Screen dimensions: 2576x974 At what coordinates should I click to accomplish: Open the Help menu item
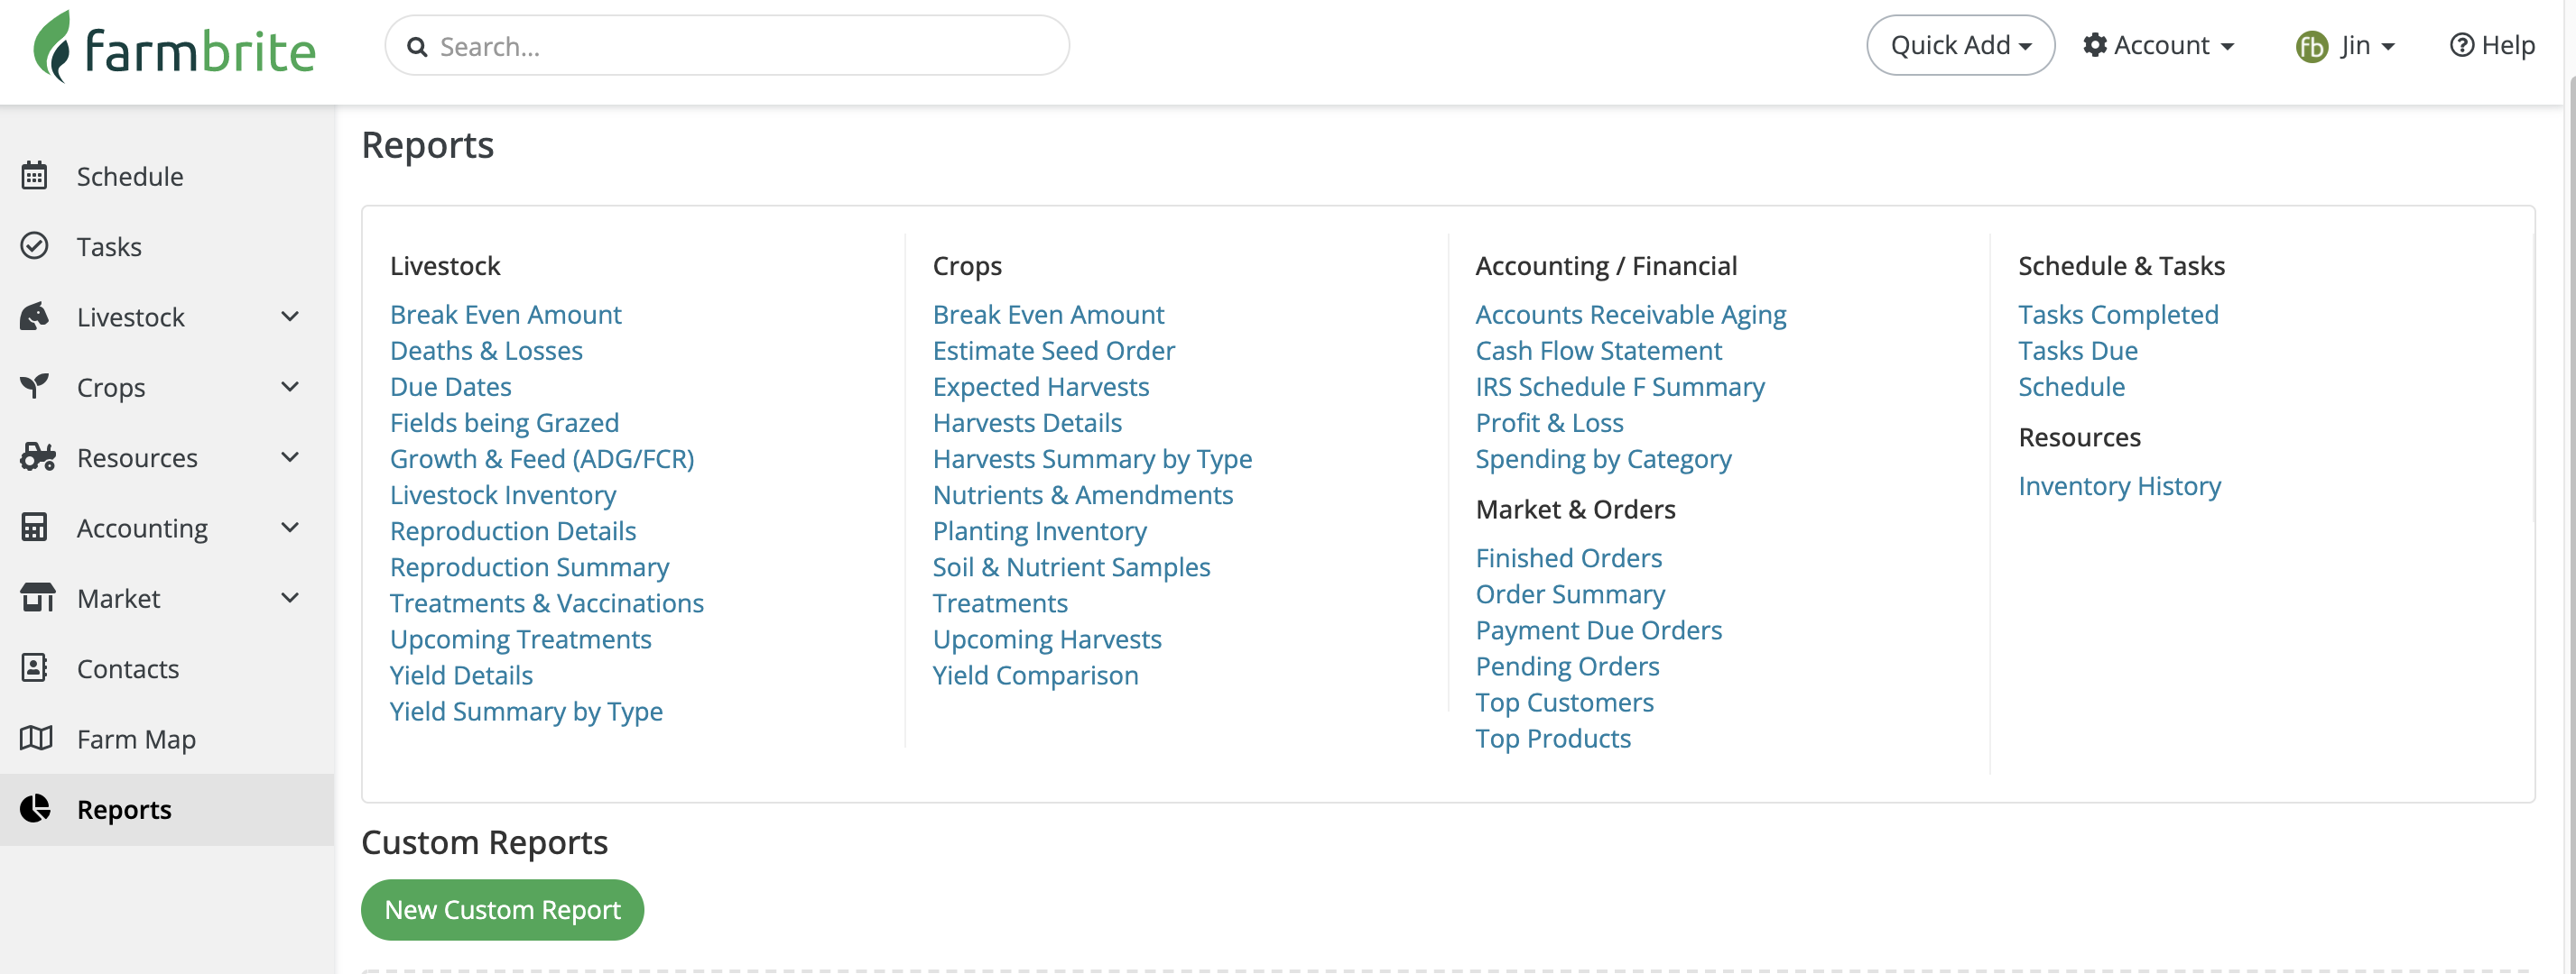[x=2491, y=45]
